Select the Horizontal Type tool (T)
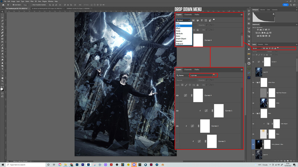This screenshot has width=298, height=167. tap(2, 69)
